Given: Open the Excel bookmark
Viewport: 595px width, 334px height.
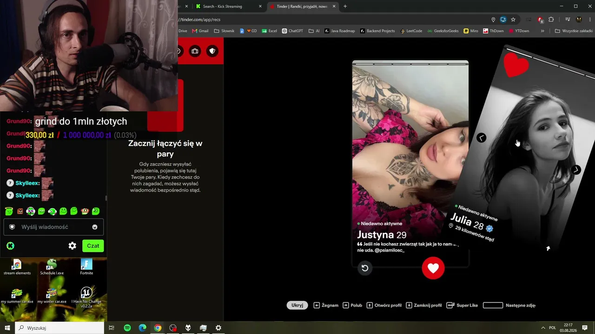Looking at the screenshot, I should [269, 31].
